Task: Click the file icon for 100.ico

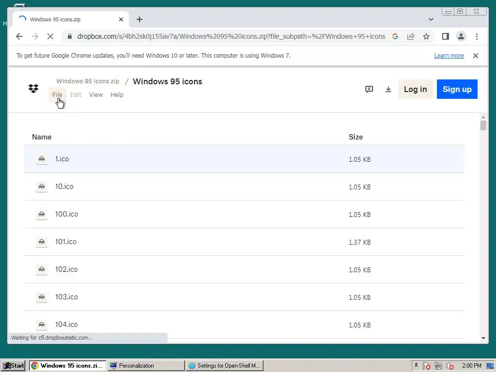Action: (42, 214)
